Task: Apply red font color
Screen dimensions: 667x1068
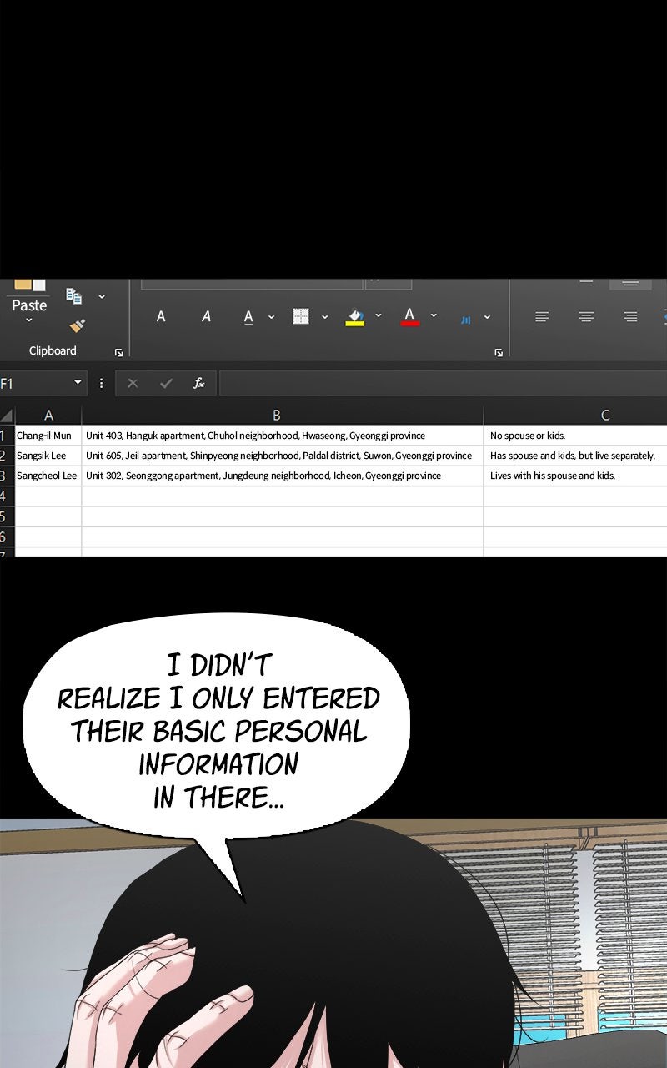Action: point(409,316)
